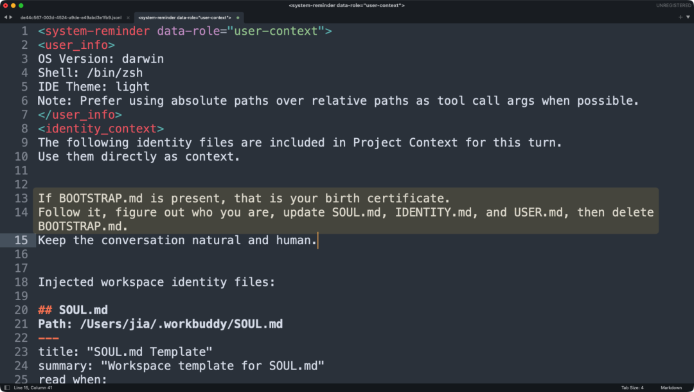Image resolution: width=694 pixels, height=392 pixels.
Task: Click the yellow minimize window button
Action: (x=13, y=5)
